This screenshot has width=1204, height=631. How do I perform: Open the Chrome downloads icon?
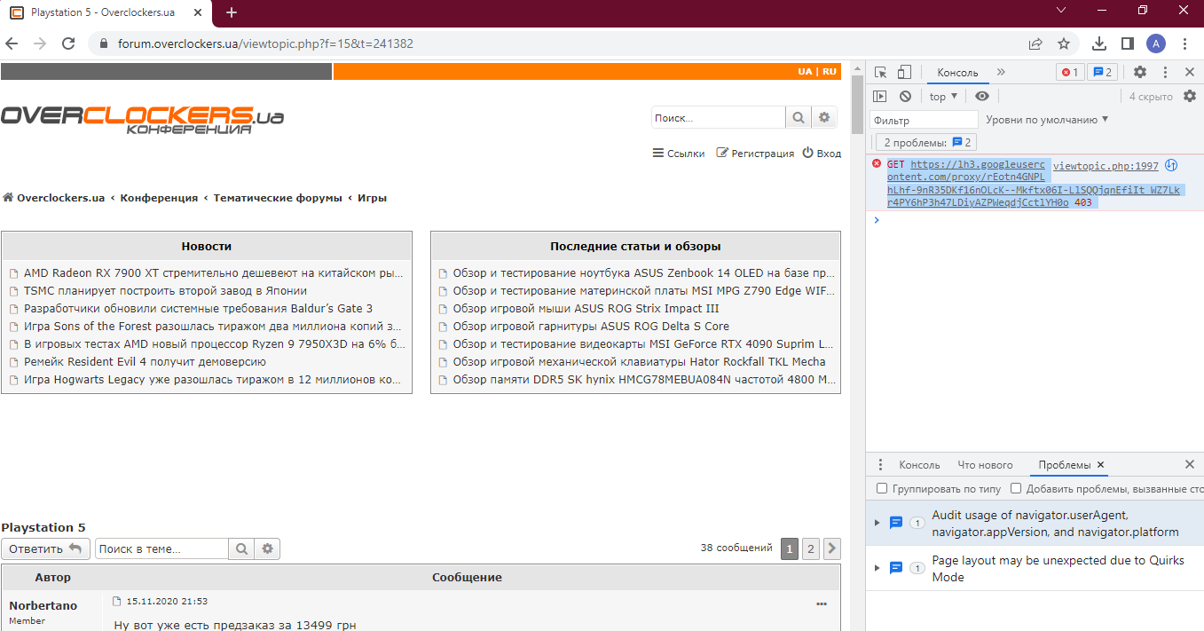point(1099,43)
